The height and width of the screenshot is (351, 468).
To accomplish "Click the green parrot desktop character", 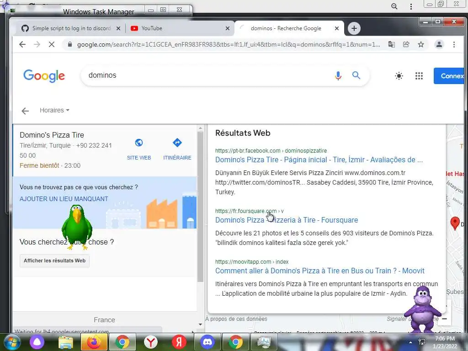I will (77, 227).
